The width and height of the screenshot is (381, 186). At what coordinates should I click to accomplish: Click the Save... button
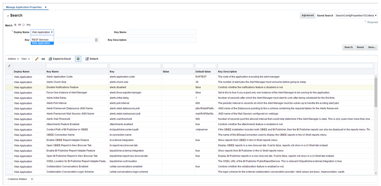[372, 47]
